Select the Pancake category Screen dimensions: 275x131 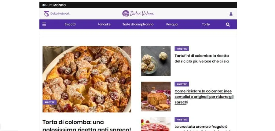(x=104, y=24)
